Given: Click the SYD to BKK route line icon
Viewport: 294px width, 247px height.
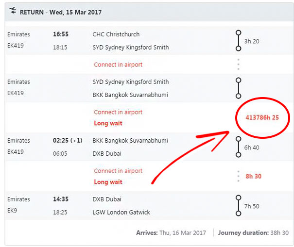Looking at the screenshot, I should point(238,88).
